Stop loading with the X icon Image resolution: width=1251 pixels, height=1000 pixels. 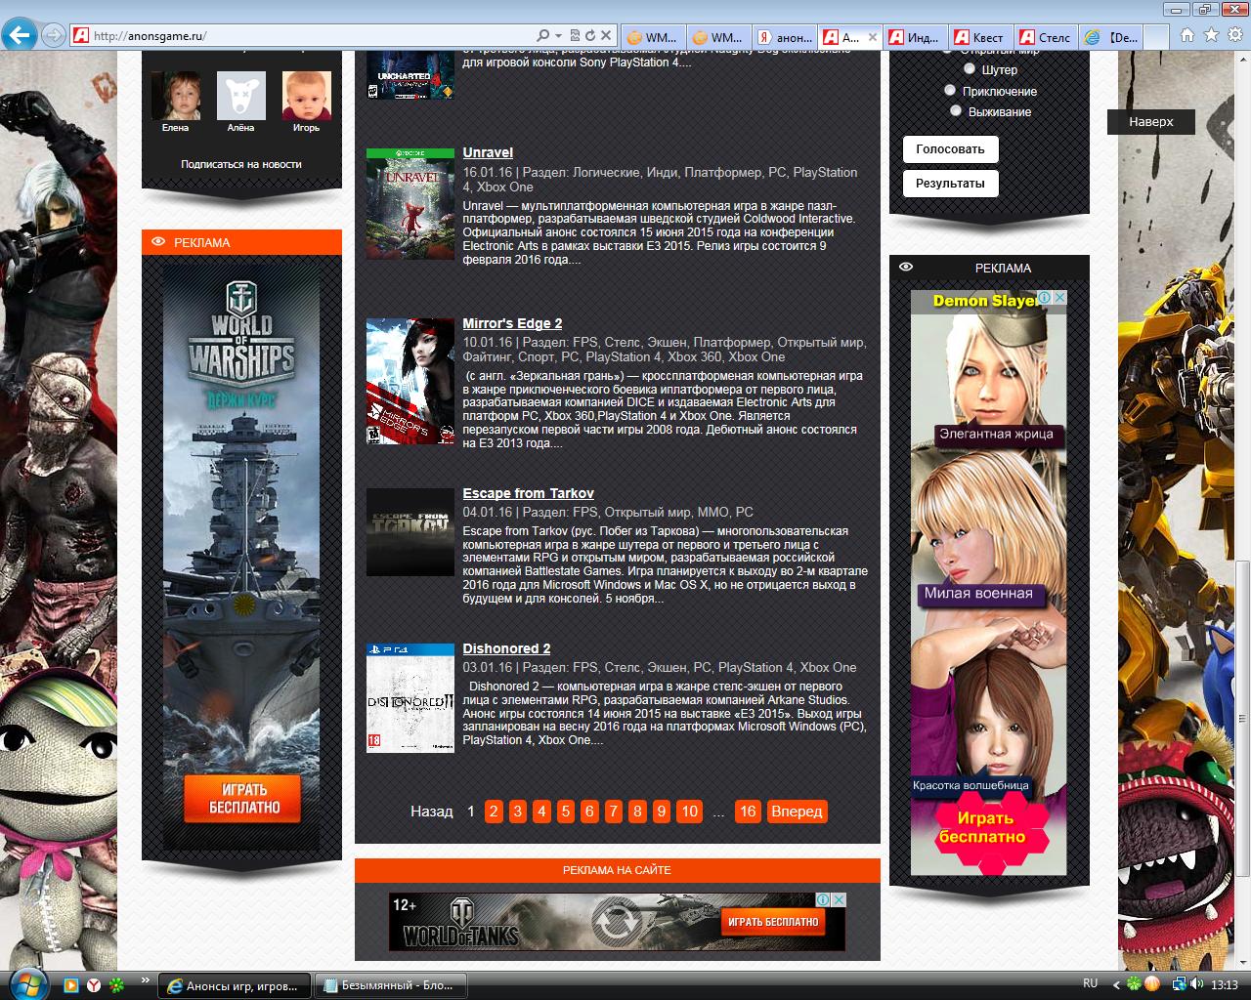607,36
